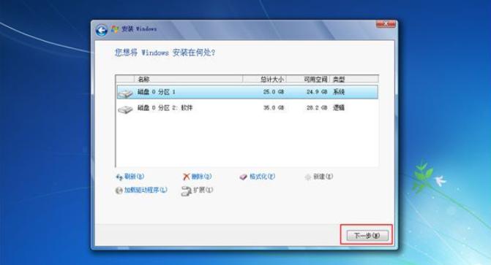491x265 pixels.
Task: Delete the partition with 删除(D)
Action: pos(201,177)
